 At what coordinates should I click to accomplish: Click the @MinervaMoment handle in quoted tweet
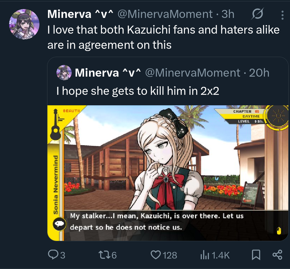click(192, 73)
